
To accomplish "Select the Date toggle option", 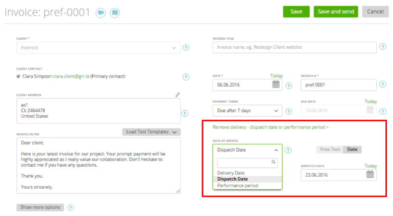I will pyautogui.click(x=352, y=150).
